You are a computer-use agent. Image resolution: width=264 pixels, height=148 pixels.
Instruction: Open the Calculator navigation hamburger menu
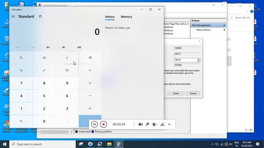click(x=13, y=16)
